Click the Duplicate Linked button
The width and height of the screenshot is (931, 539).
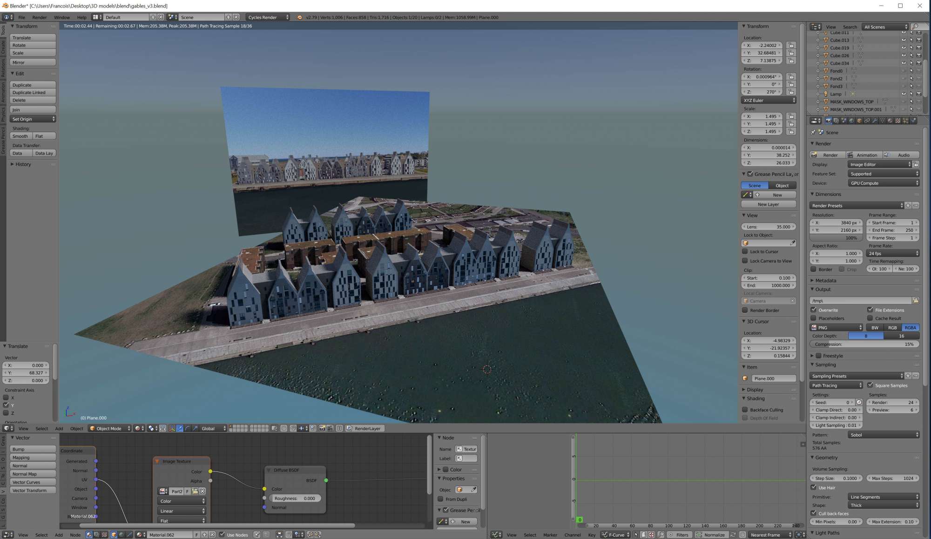tap(33, 93)
